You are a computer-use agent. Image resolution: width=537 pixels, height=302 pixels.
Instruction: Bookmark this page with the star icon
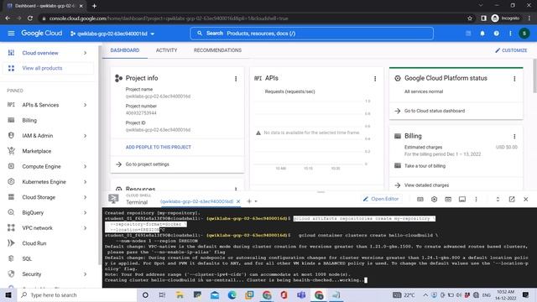[470, 18]
